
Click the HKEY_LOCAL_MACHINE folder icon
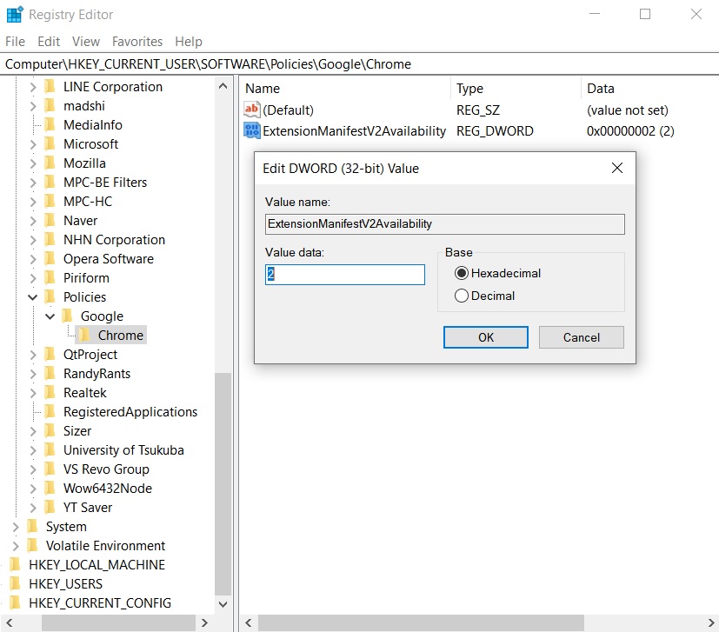tap(15, 564)
